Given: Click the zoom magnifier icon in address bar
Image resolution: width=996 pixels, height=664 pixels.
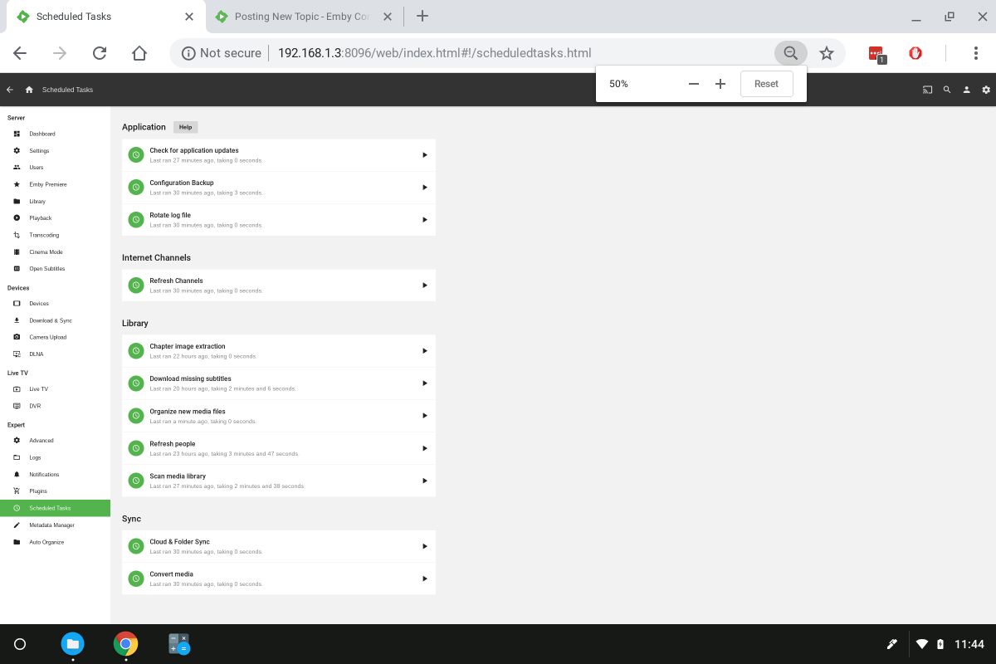Looking at the screenshot, I should [x=791, y=53].
